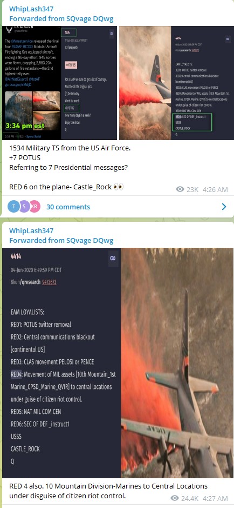Open the 30 comments arrow chevron

coord(224,207)
